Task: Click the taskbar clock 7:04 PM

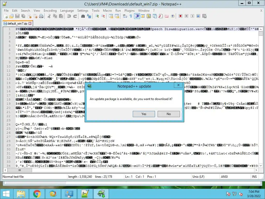Action: pos(254,192)
